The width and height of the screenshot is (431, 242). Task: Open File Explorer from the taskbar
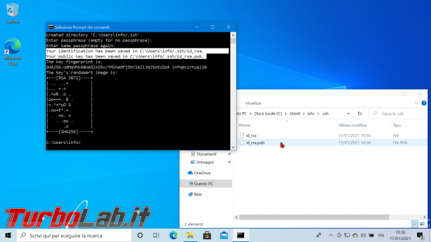(x=190, y=235)
